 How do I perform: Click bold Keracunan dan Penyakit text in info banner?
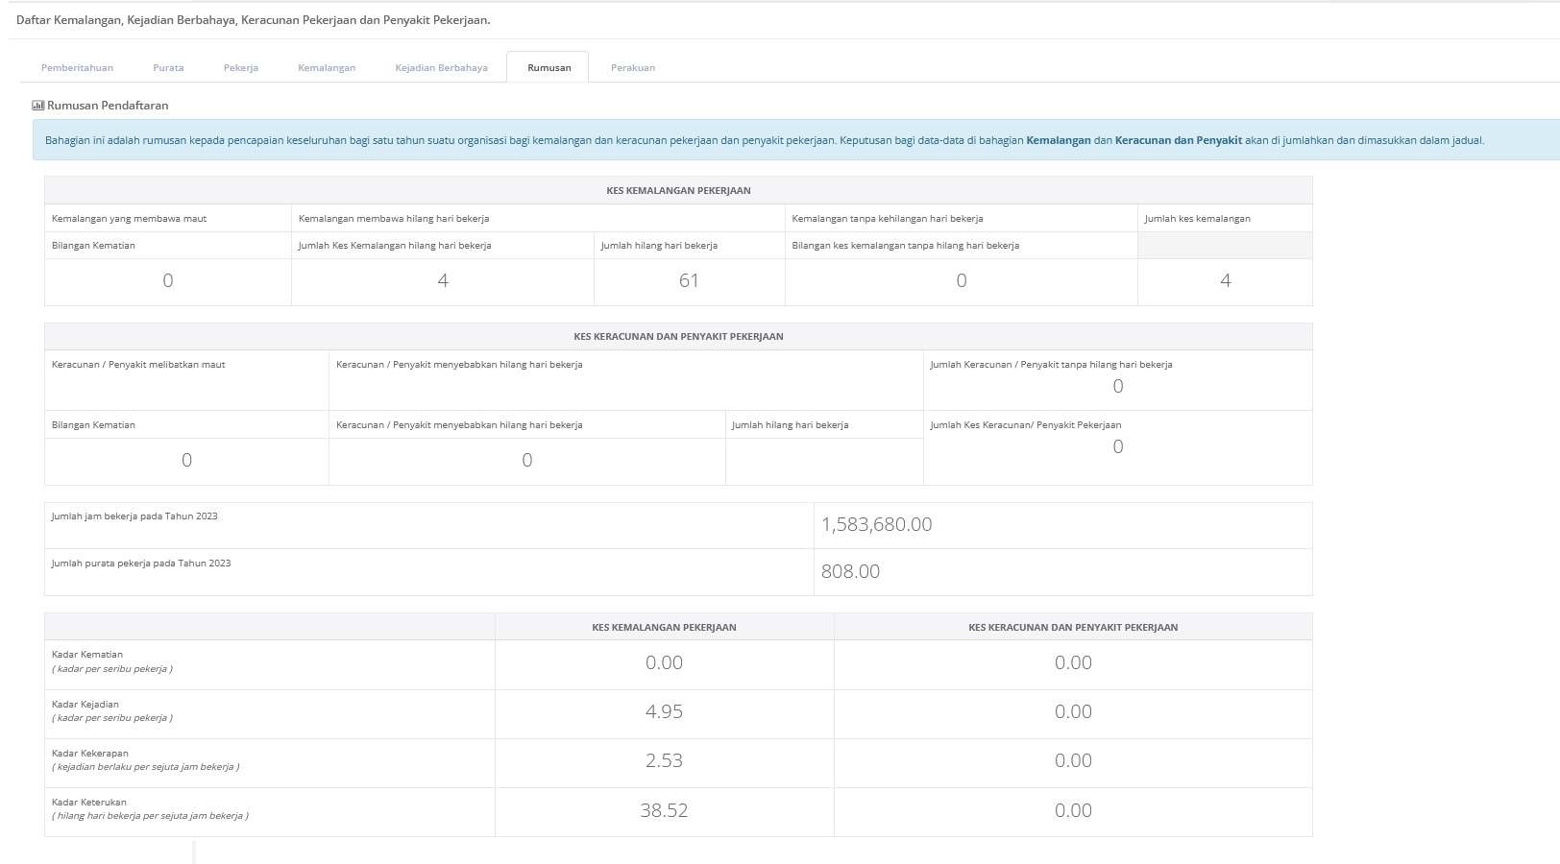1178,140
